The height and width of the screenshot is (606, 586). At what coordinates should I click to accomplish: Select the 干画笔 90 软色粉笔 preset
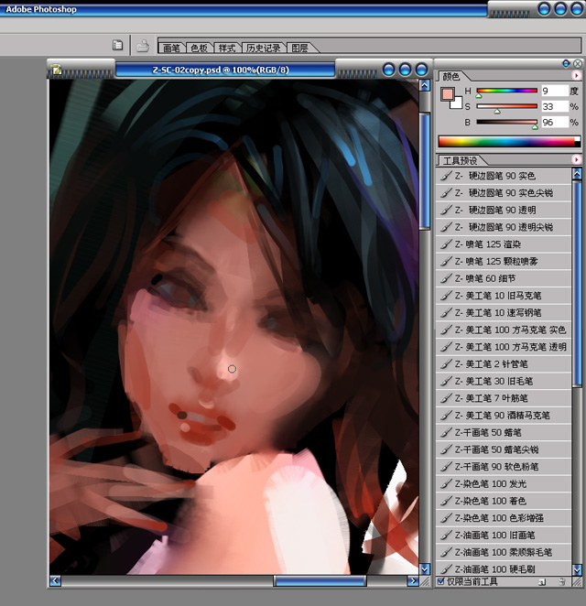click(x=504, y=467)
